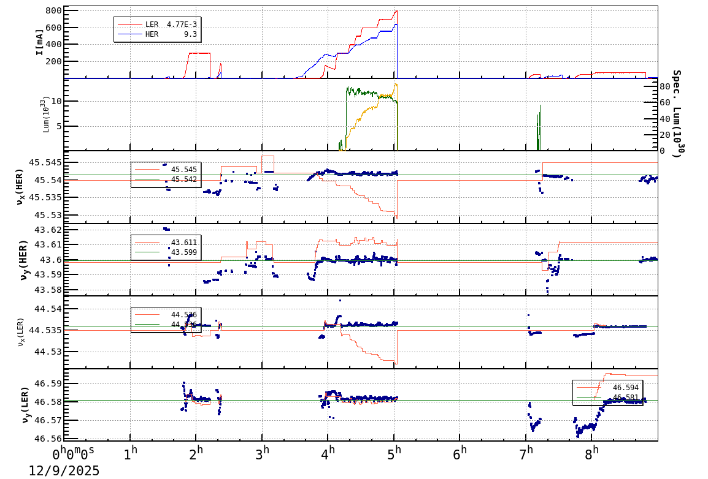Image resolution: width=708 pixels, height=479 pixels.
Task: Click the 5h time axis tick label
Action: click(x=394, y=455)
